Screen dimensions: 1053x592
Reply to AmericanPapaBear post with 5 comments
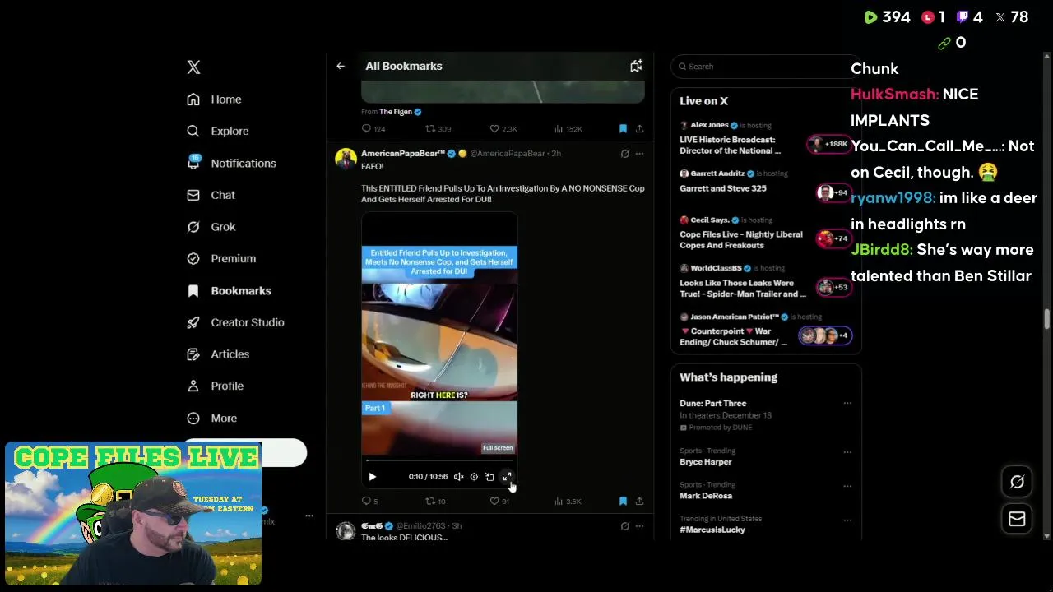pos(369,501)
